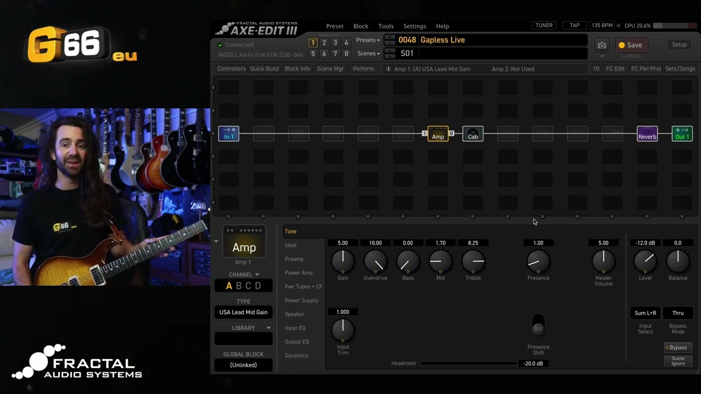Select the Reverb block in grid

pos(647,134)
